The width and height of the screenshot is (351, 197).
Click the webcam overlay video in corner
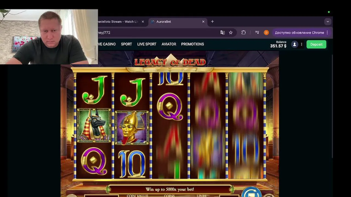tap(49, 37)
